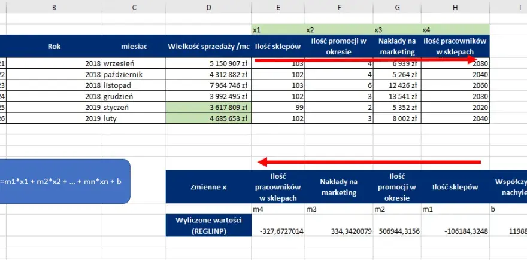Select the październik month cell
This screenshot has width=527, height=260.
pos(134,74)
